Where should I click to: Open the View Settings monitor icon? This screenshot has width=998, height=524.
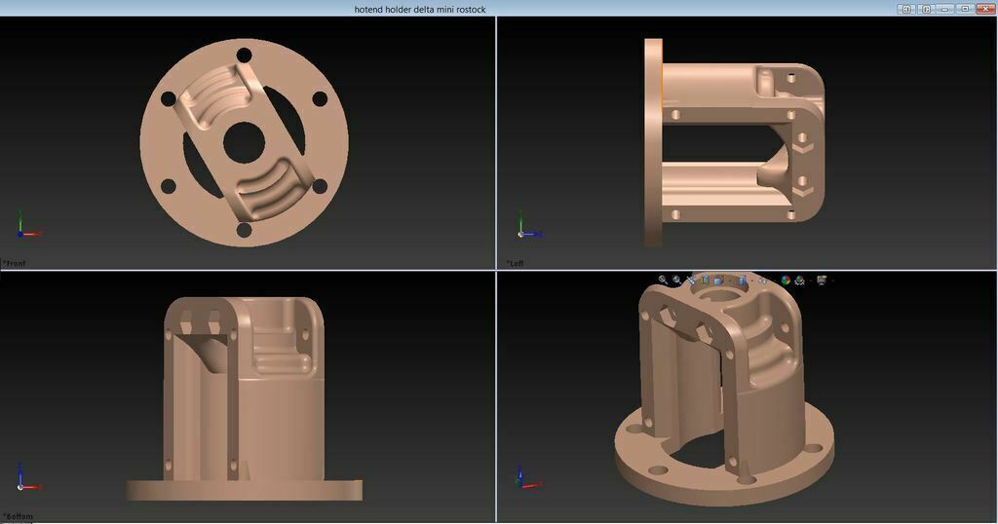[x=822, y=280]
